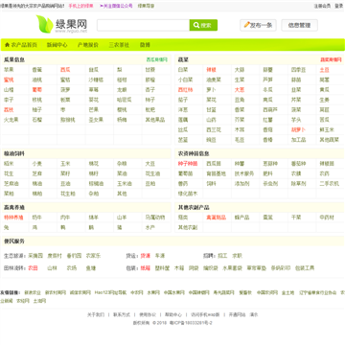Switch to the 产地报价 nav tab
Image resolution: width=345 pixels, height=345 pixels.
click(88, 45)
